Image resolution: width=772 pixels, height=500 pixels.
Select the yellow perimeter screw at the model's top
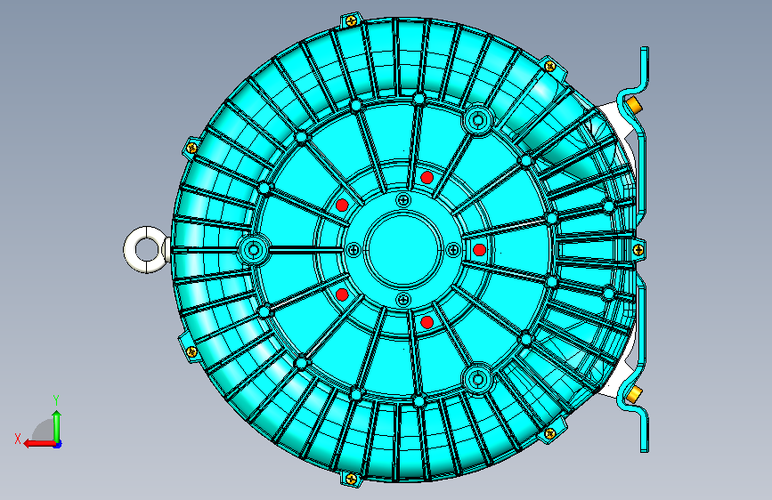coord(351,20)
